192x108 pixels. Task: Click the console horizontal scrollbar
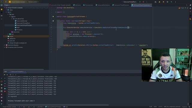pyautogui.click(x=58, y=105)
